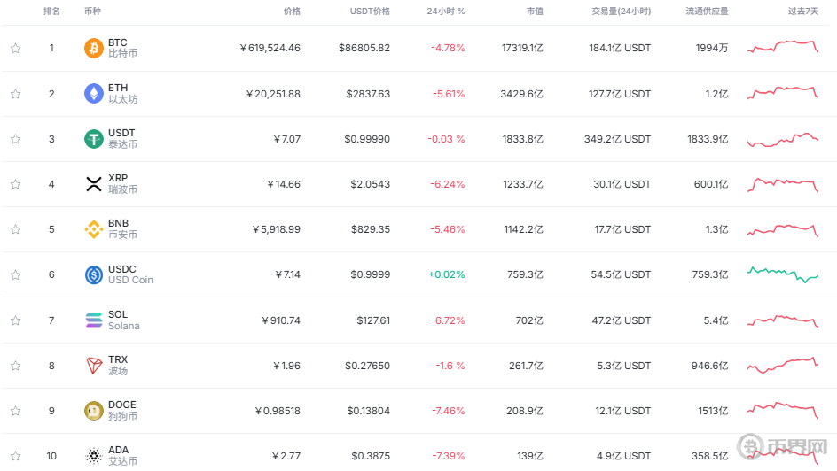Screen dimensions: 837x471
Task: Click the Ethereum (ETH) coin icon
Action: pos(94,93)
